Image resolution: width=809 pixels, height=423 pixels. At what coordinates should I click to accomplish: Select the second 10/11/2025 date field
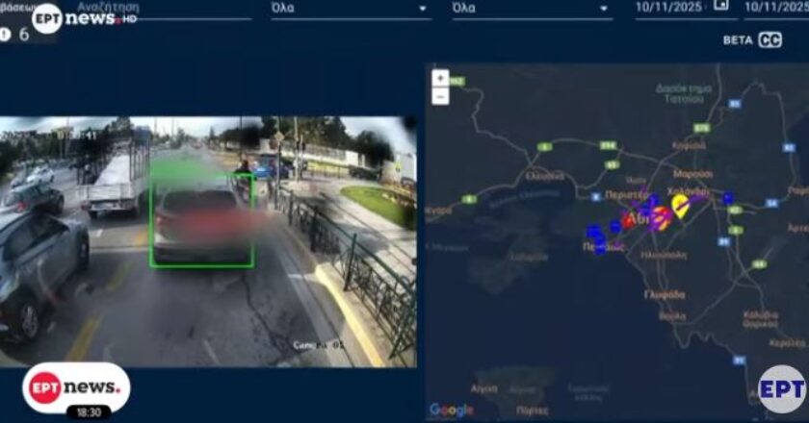[x=775, y=8]
